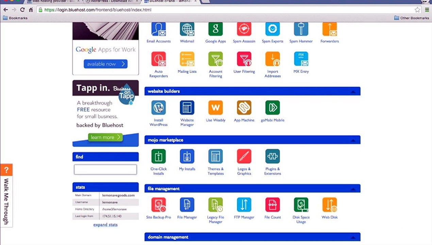Collapse the website builders section
The width and height of the screenshot is (432, 245).
(353, 91)
